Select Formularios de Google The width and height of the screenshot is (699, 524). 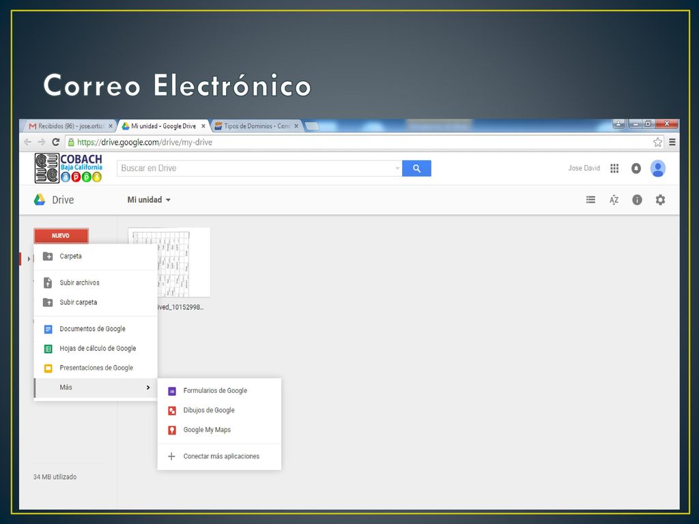click(x=219, y=391)
